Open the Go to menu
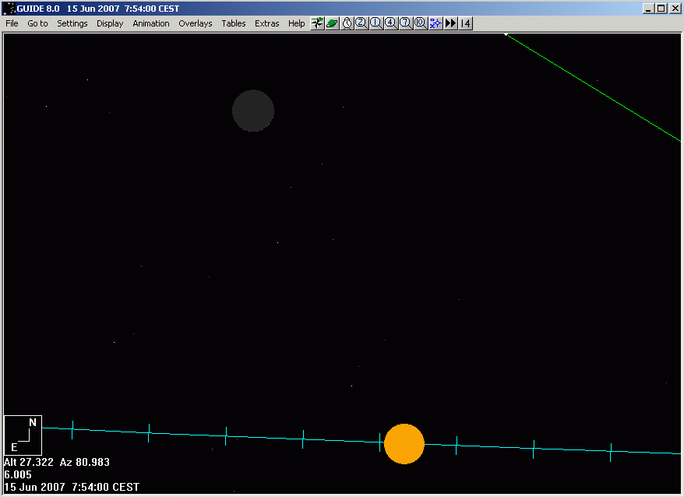 (x=37, y=23)
